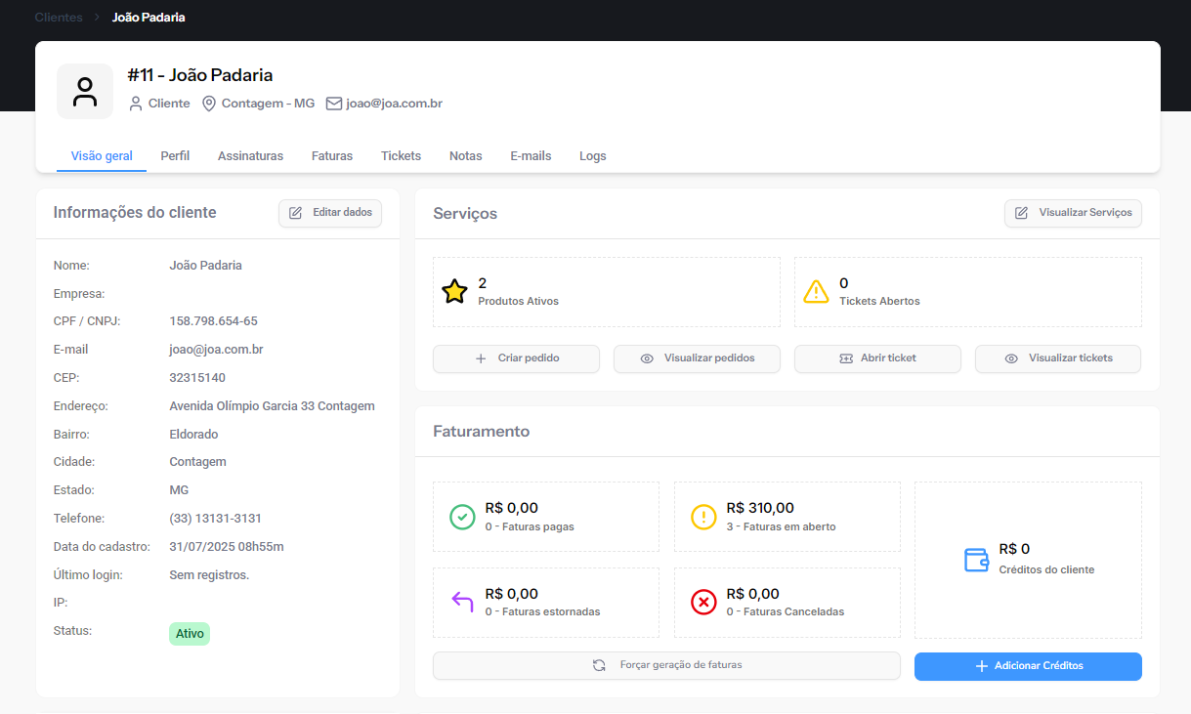This screenshot has height=714, width=1191.
Task: Click the yellow exclamation Faturas em aberto icon
Action: click(x=703, y=517)
